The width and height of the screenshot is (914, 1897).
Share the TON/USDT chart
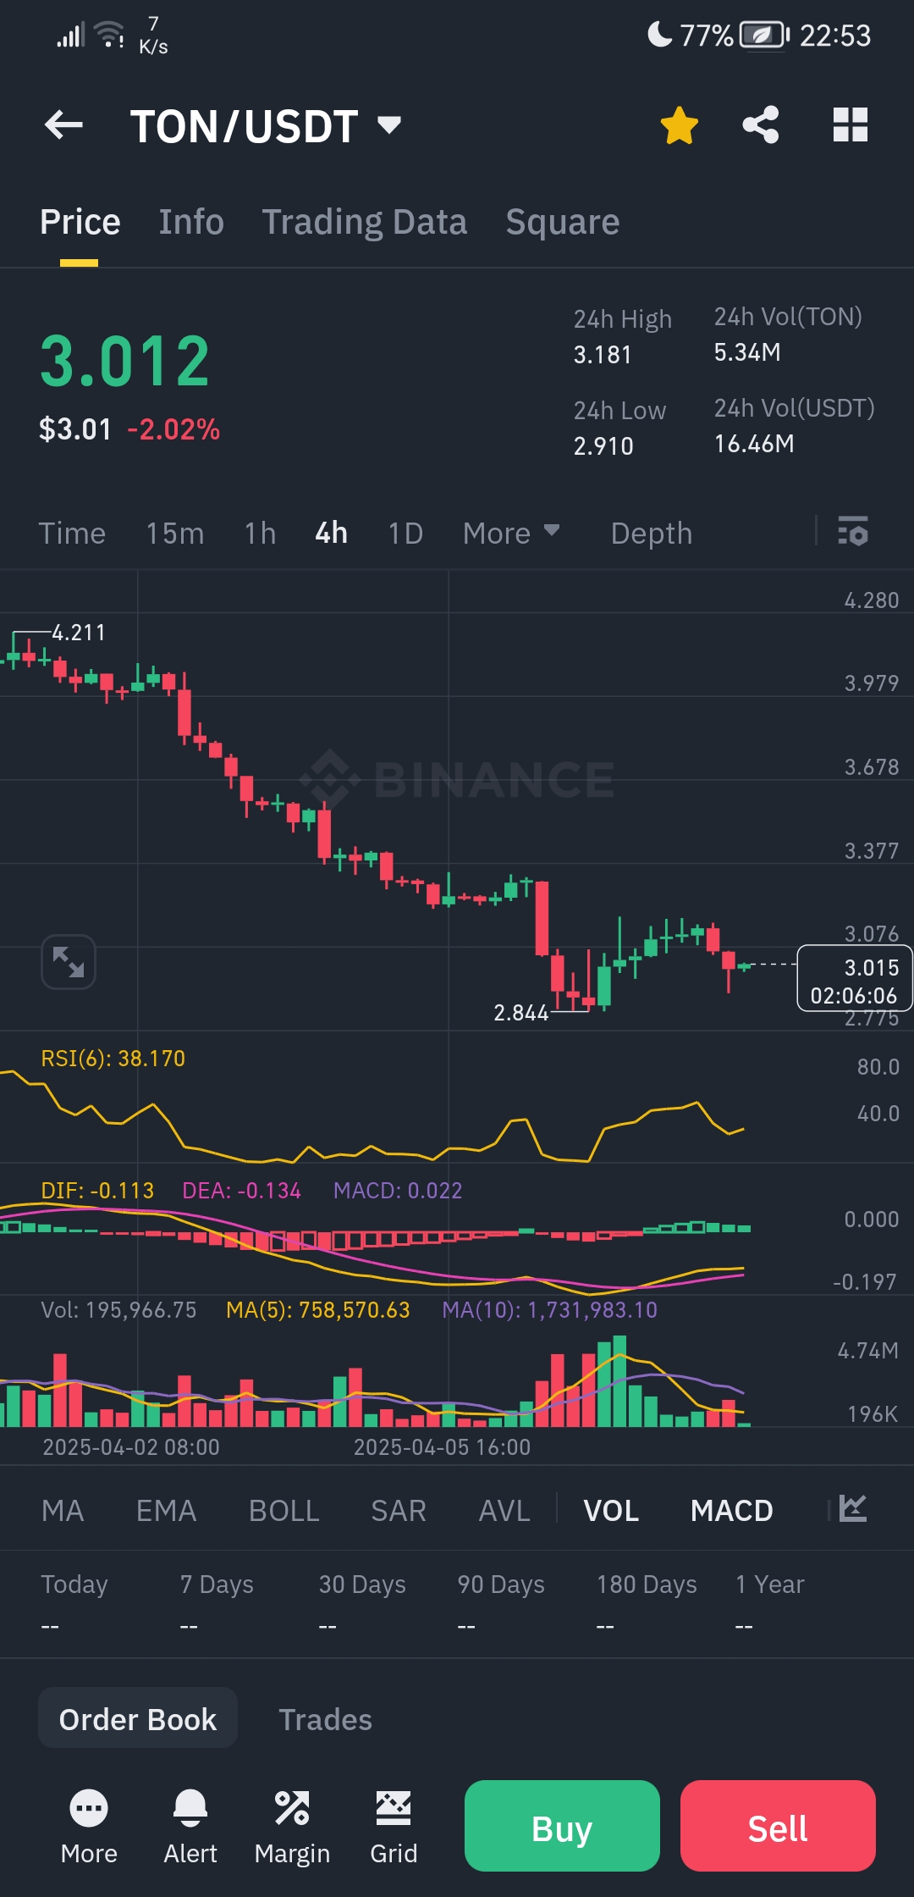760,125
